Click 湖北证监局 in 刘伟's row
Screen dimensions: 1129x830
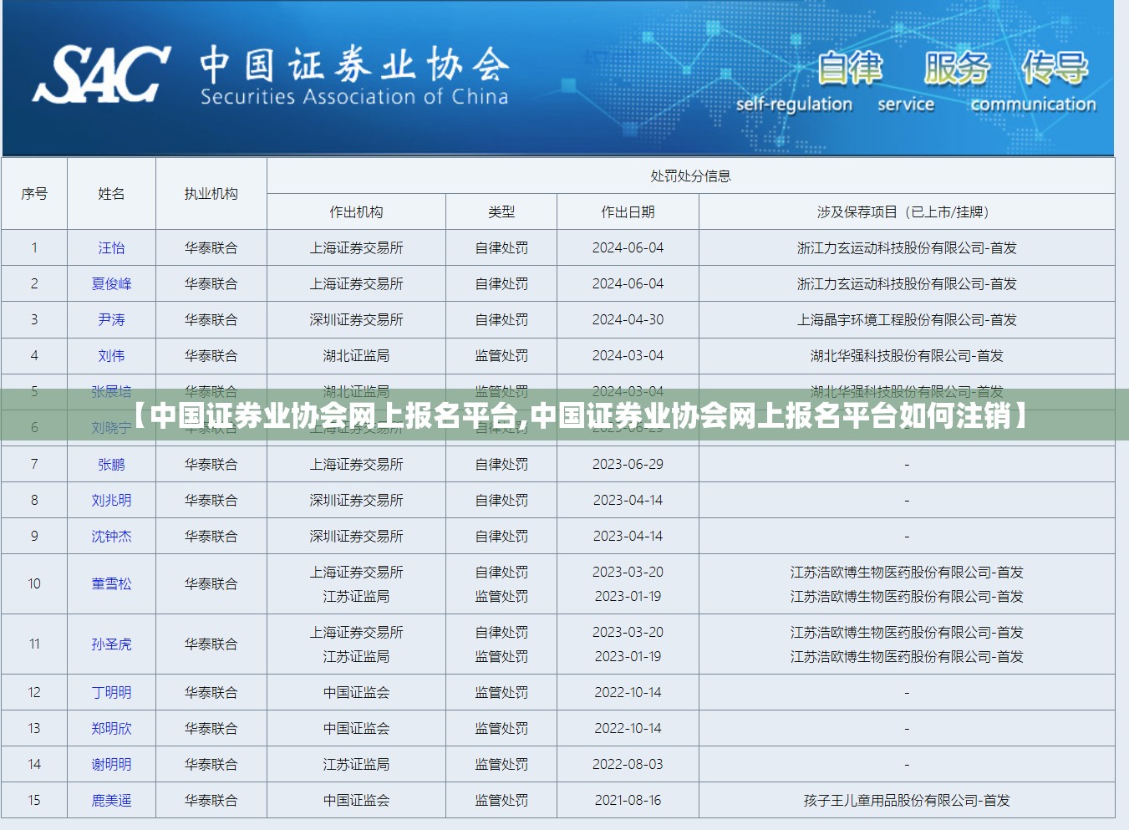tap(357, 355)
